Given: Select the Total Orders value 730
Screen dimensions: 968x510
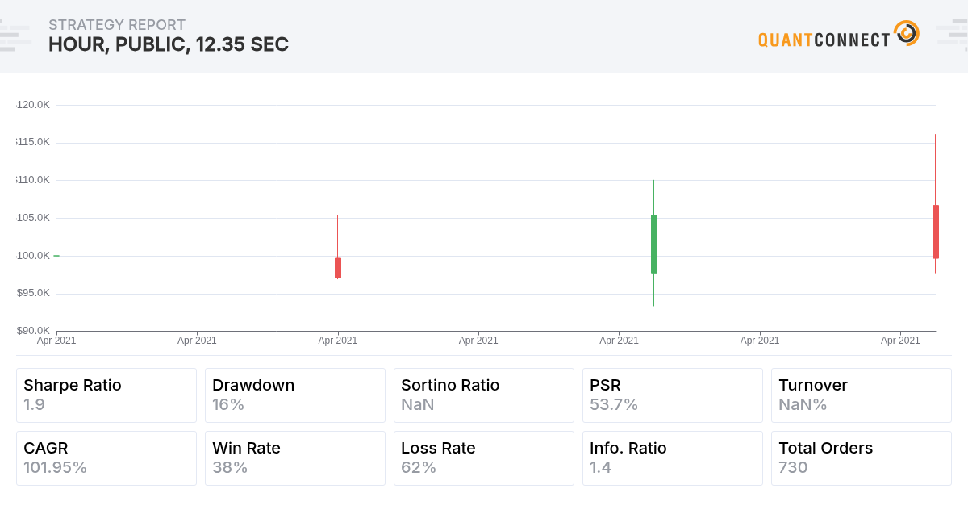Looking at the screenshot, I should (x=793, y=467).
